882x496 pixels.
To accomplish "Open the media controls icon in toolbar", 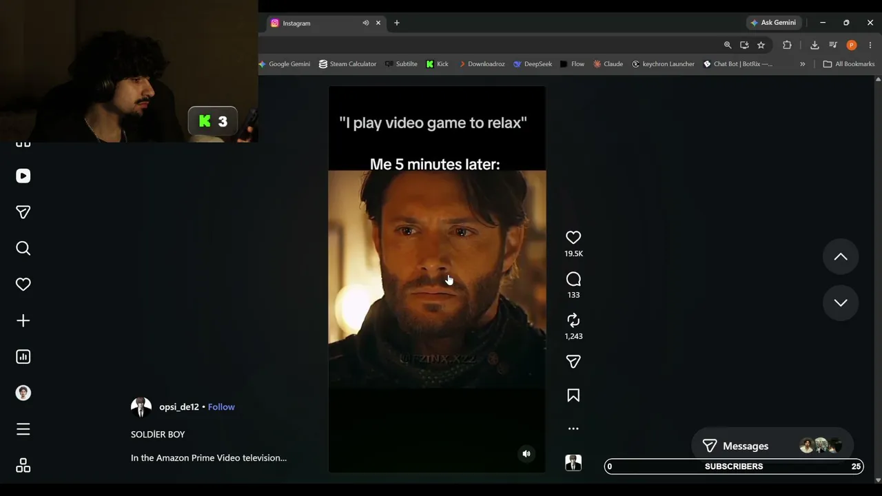I will tap(833, 45).
